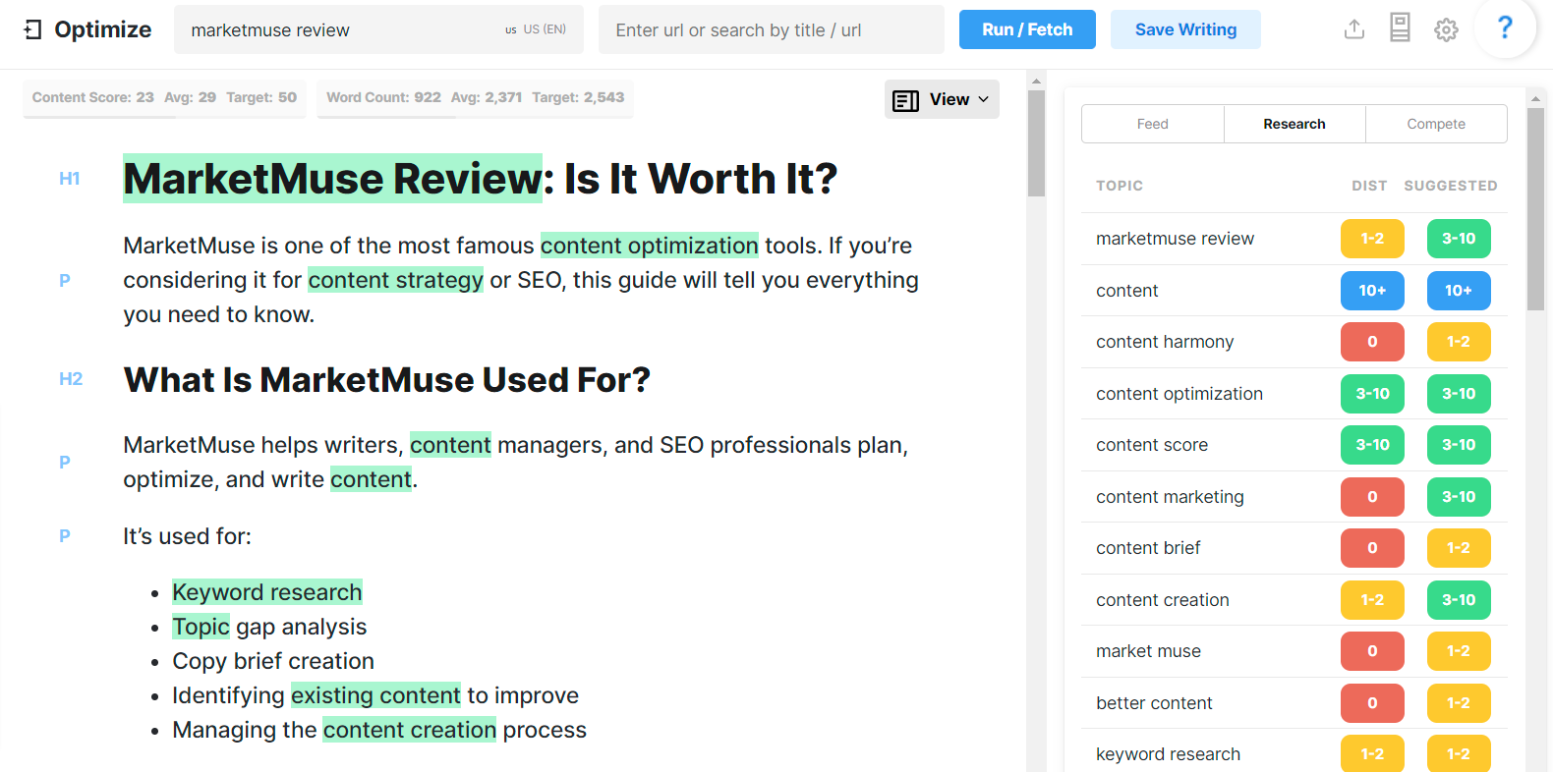Click the red 0 badge for 'content marketing'
Image resolution: width=1553 pixels, height=772 pixels.
coord(1372,497)
